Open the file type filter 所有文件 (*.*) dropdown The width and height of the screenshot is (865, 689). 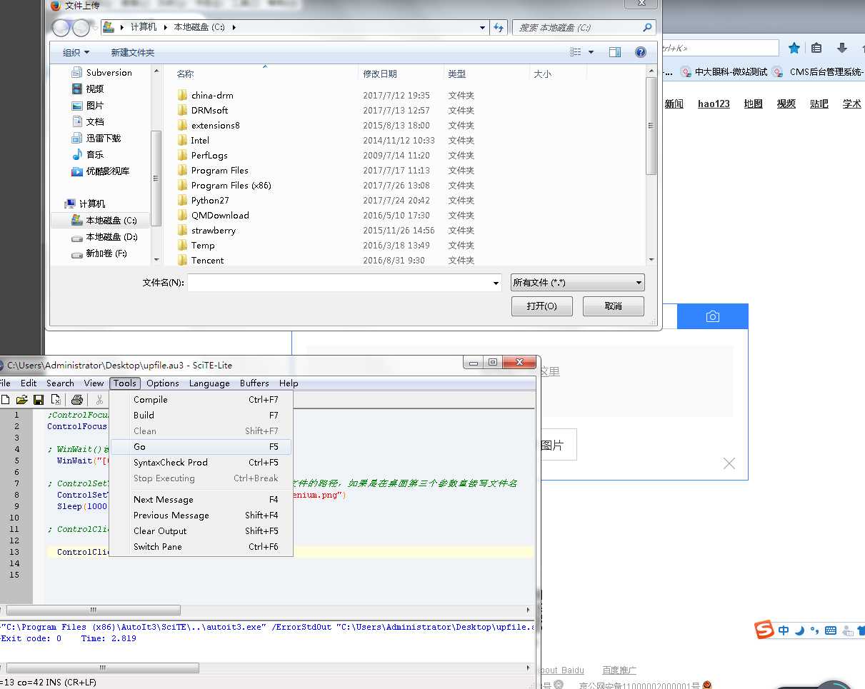pyautogui.click(x=577, y=283)
